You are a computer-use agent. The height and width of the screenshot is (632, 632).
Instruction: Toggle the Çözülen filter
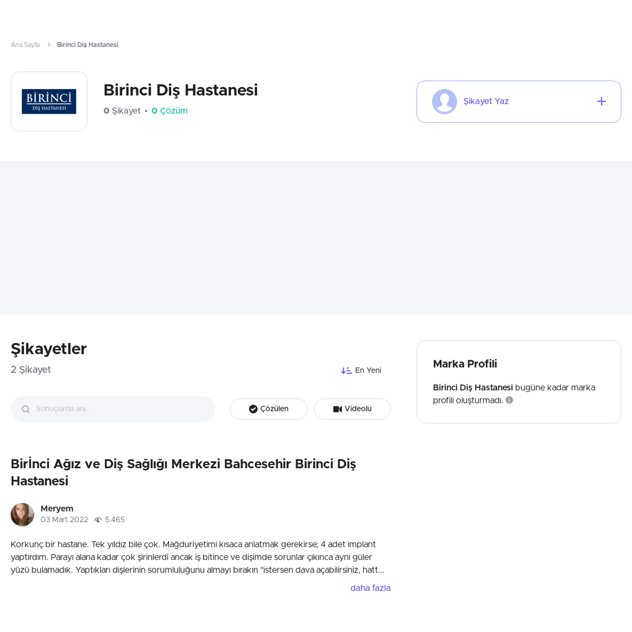(x=269, y=409)
